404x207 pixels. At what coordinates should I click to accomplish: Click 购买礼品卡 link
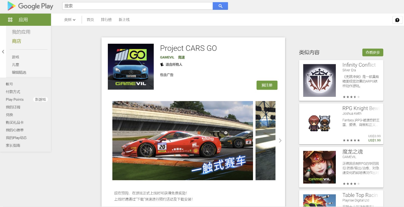[x=15, y=123]
